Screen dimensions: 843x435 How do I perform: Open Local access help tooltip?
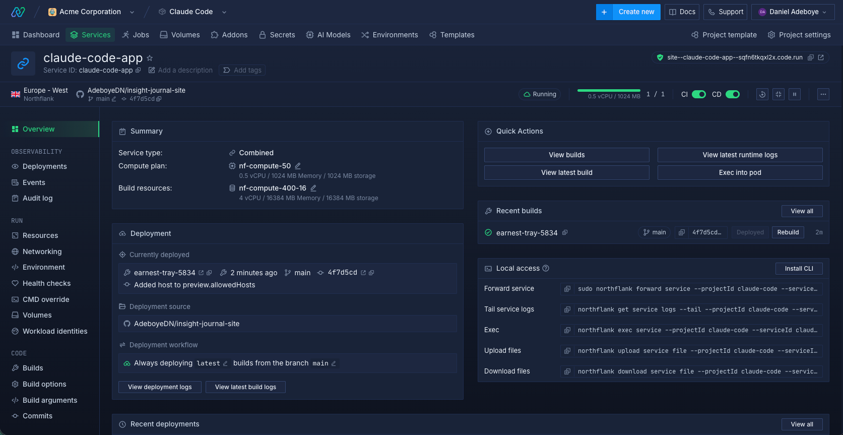click(546, 268)
